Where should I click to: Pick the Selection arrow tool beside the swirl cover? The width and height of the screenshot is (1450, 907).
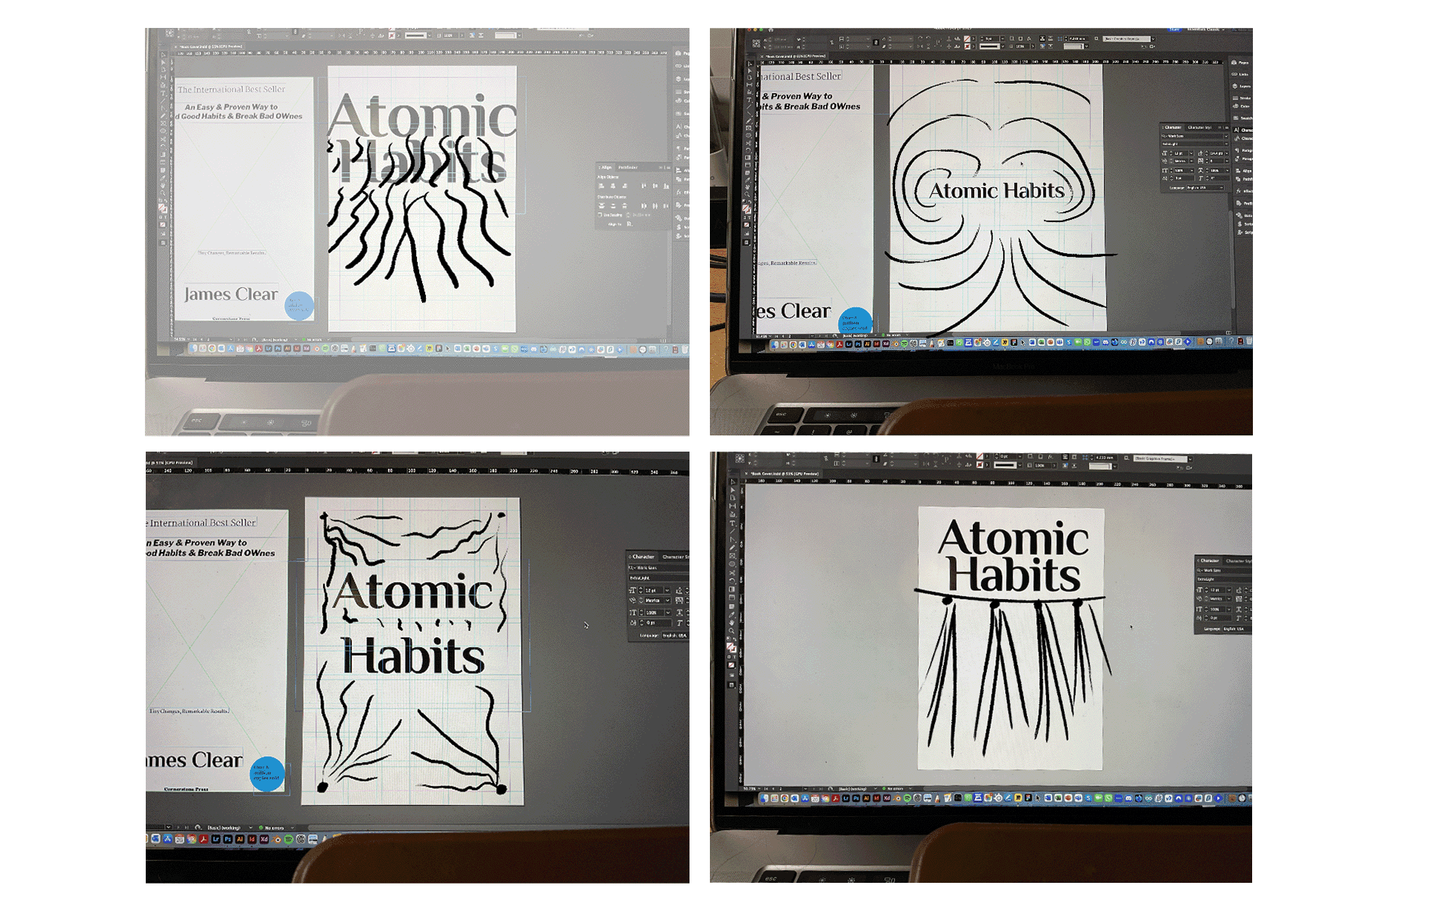750,63
